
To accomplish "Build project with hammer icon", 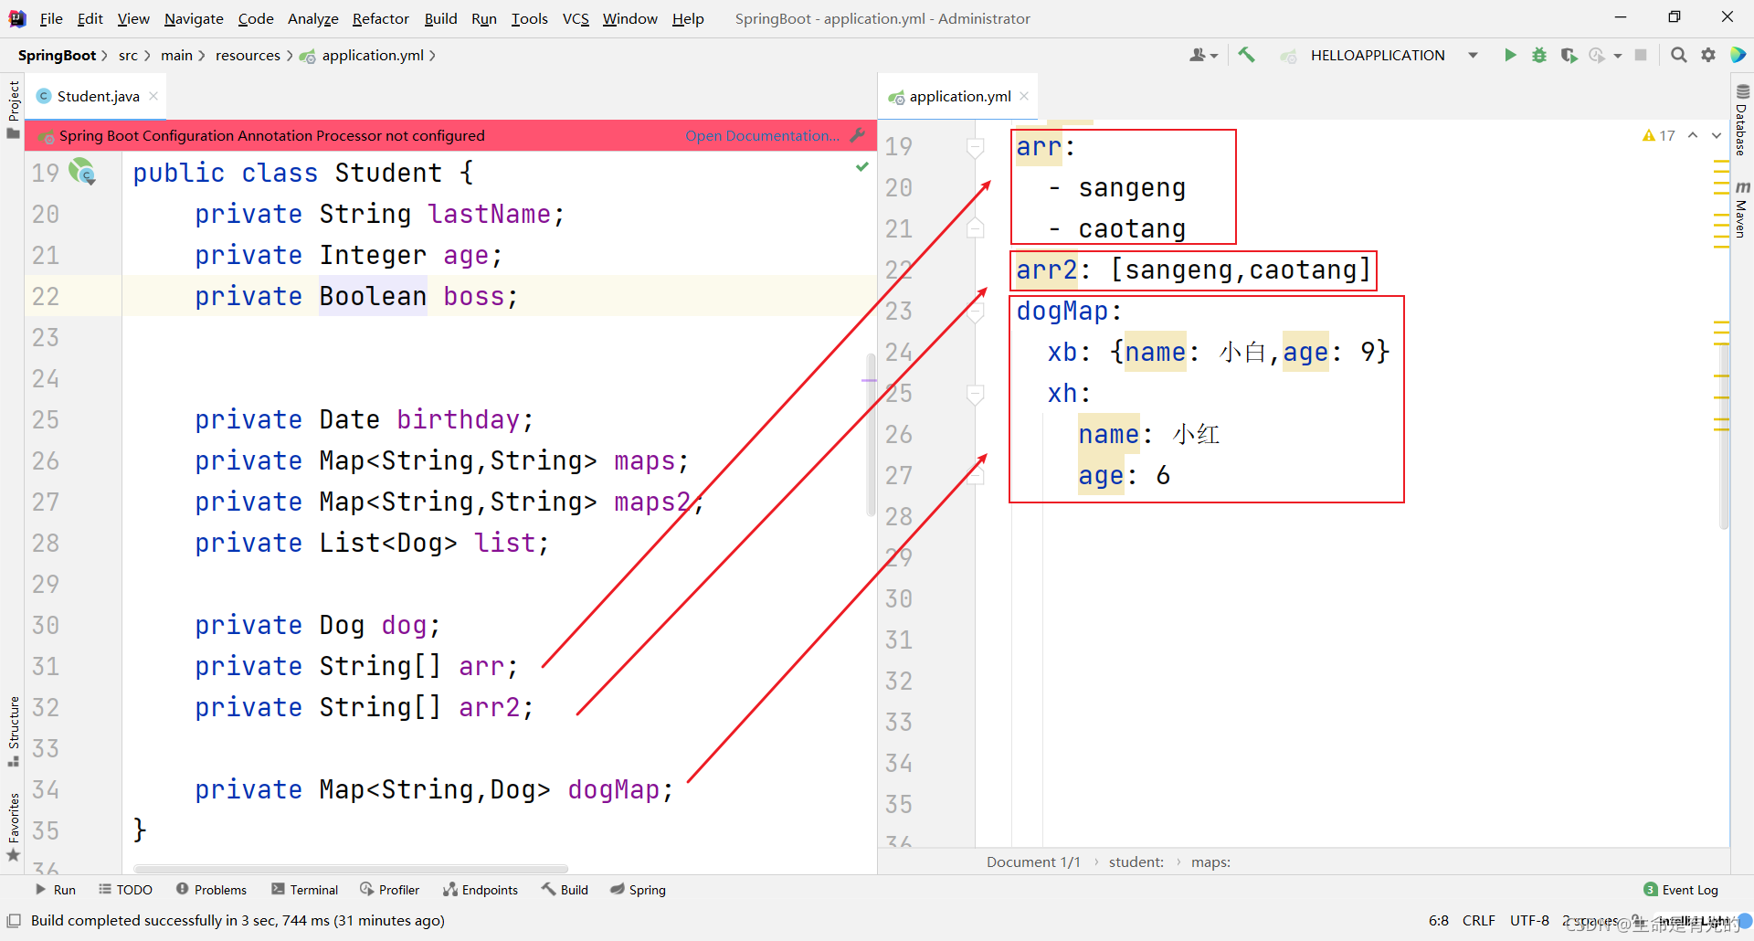I will tap(1246, 56).
